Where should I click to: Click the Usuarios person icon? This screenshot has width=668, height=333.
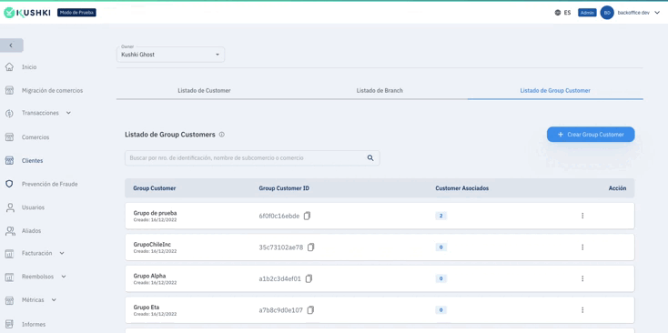[9, 207]
